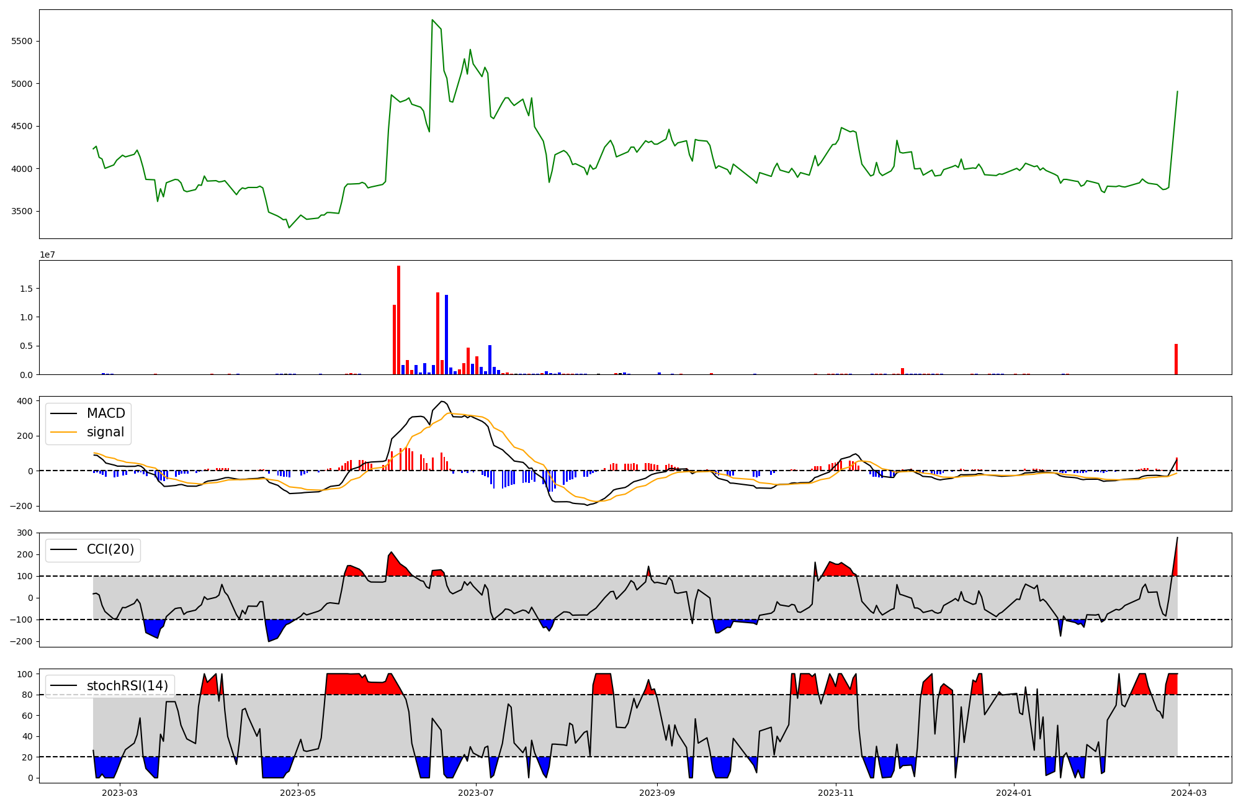This screenshot has width=1241, height=807.
Task: Click the 2023-05 x-axis date label
Action: pos(298,793)
